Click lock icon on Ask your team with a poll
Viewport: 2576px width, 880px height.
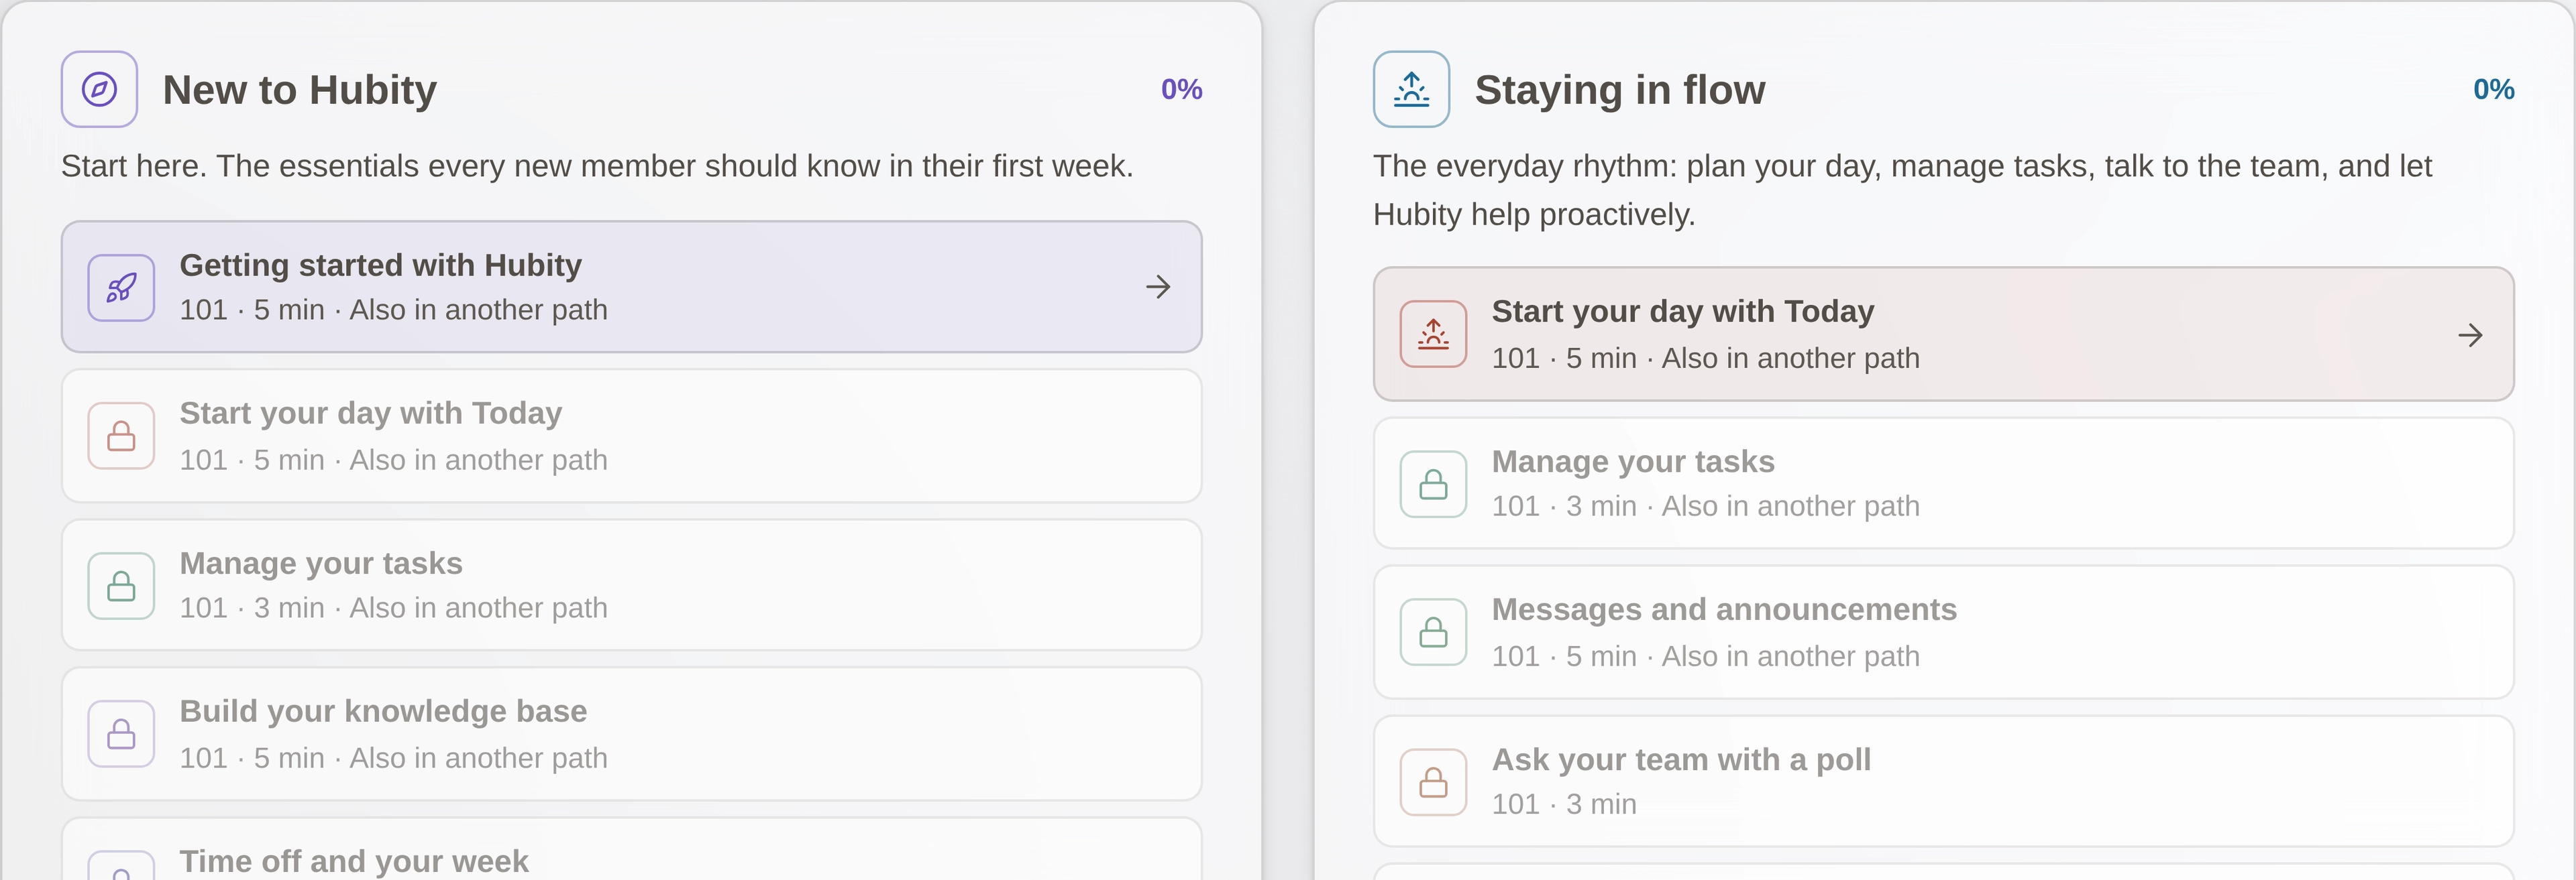coord(1433,781)
